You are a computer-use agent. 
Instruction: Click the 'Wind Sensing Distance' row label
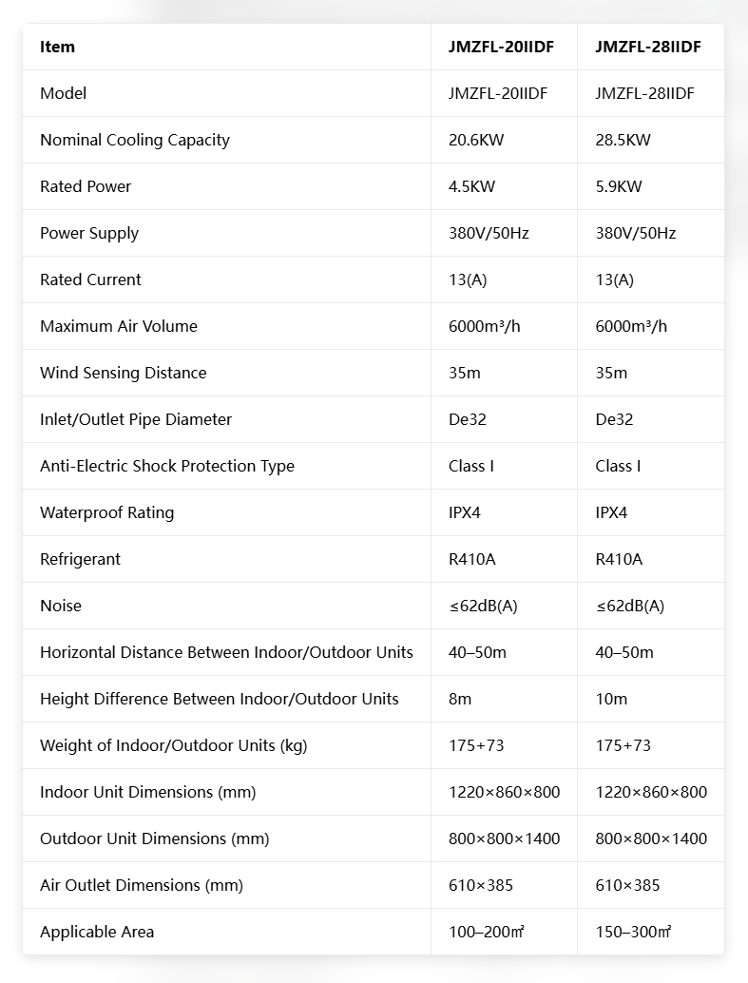click(123, 373)
